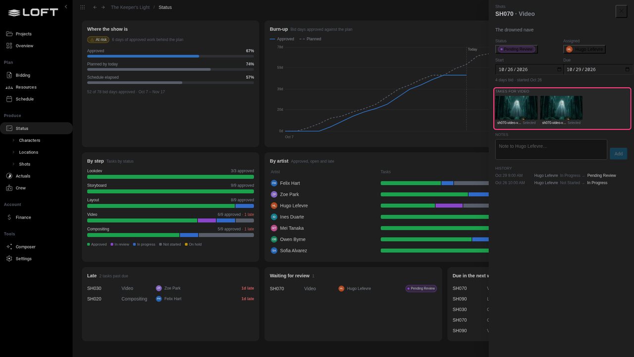This screenshot has width=634, height=357.
Task: Click the Storyboard step bar
Action: click(x=170, y=191)
